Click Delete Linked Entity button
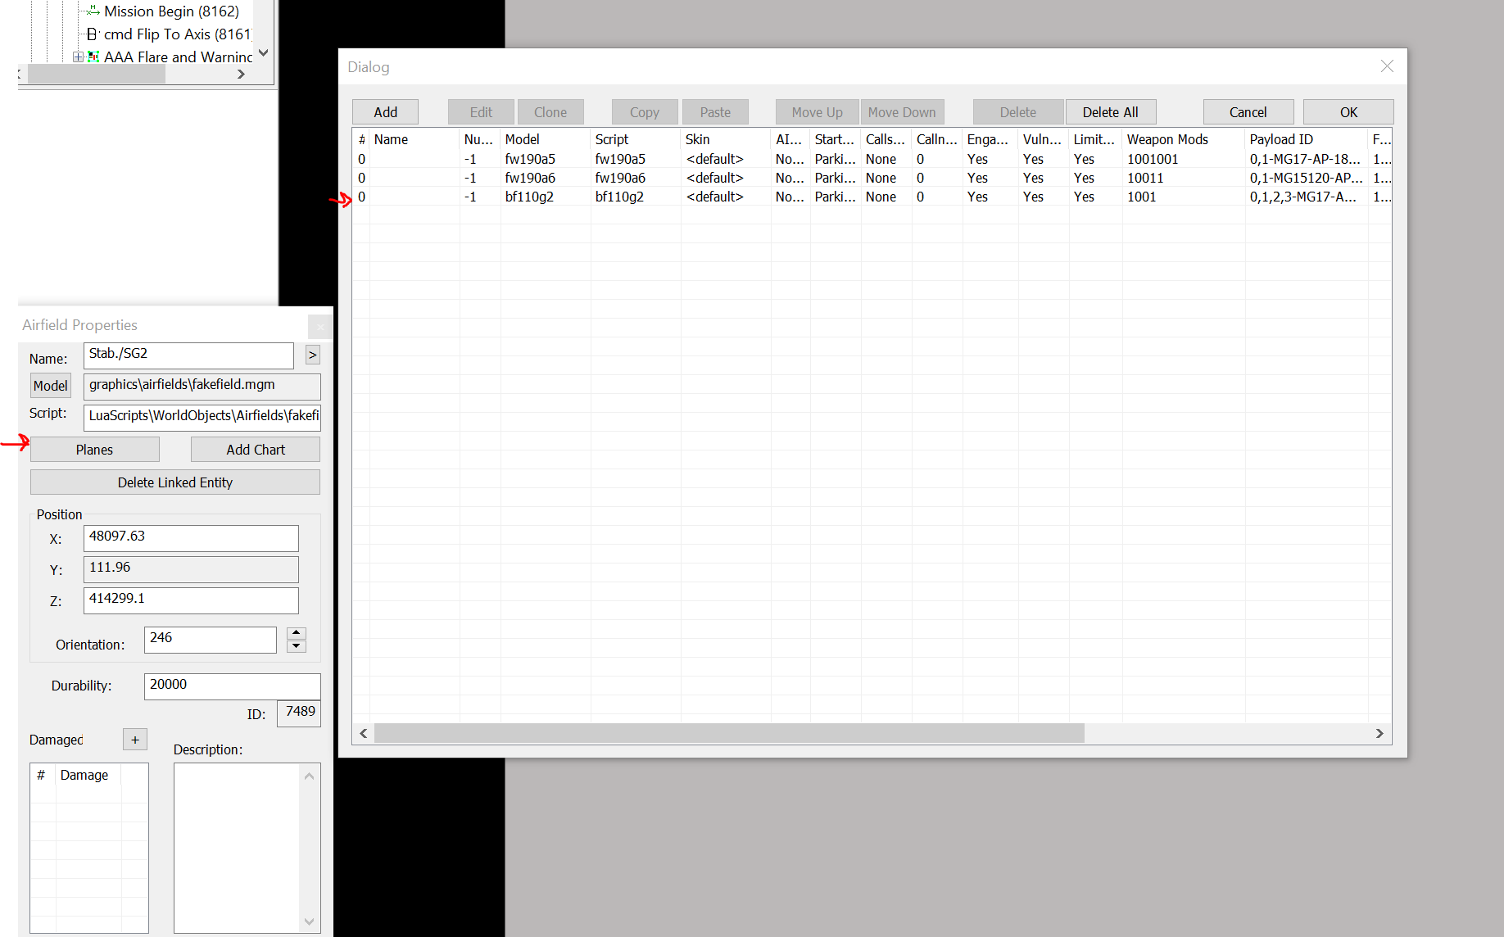The image size is (1504, 937). point(175,482)
